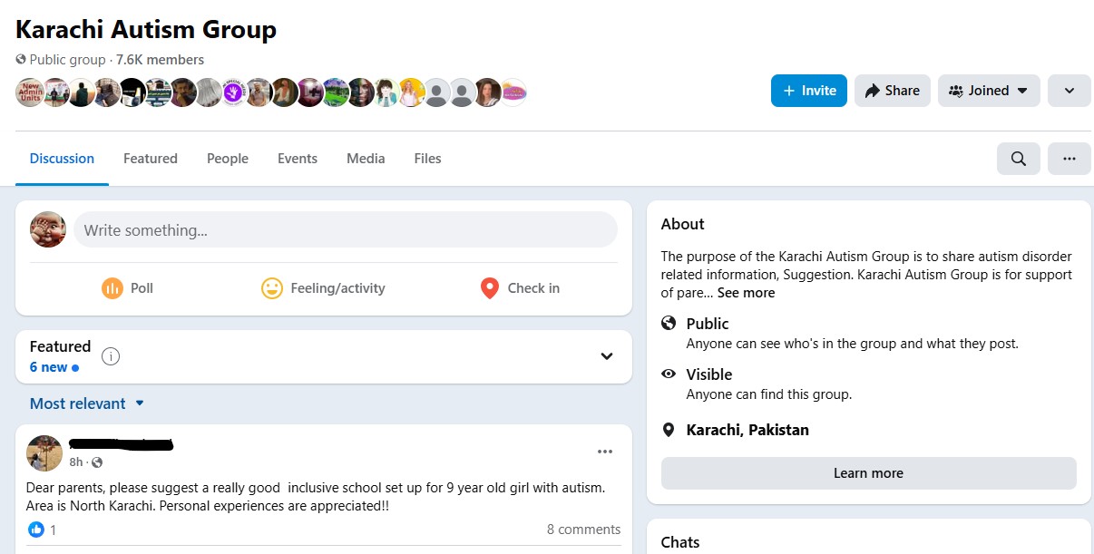1094x554 pixels.
Task: Open the Events tab
Action: 298,159
